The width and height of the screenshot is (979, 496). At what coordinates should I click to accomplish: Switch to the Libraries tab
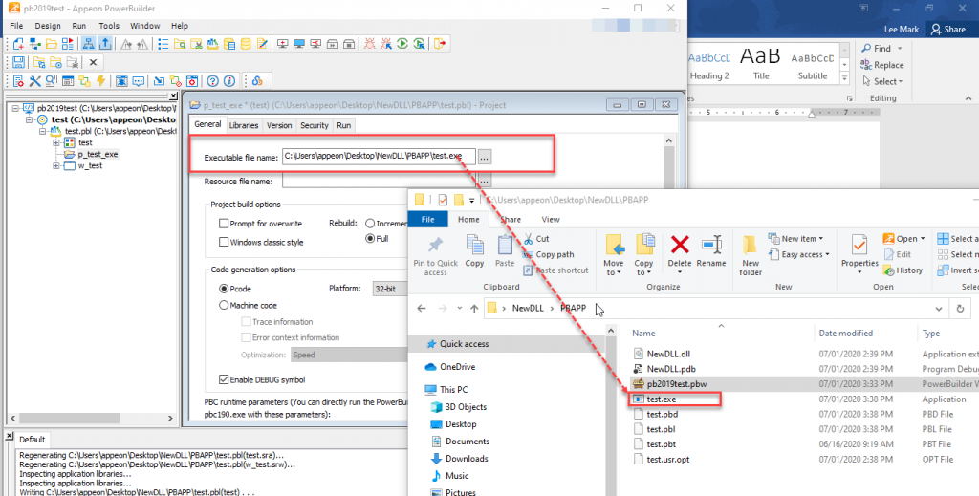243,125
